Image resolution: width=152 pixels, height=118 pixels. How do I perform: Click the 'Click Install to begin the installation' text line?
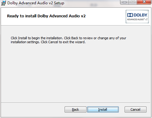tap(37, 38)
